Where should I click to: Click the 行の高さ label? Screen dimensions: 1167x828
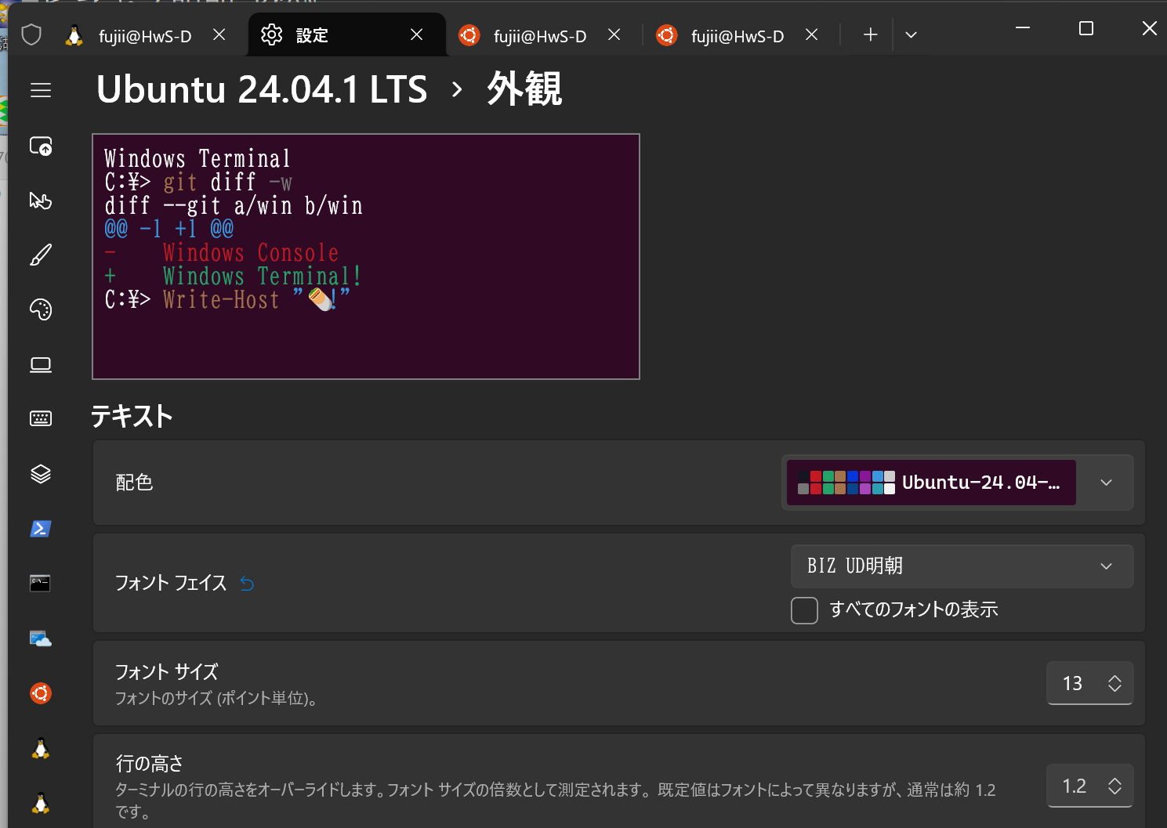point(150,763)
